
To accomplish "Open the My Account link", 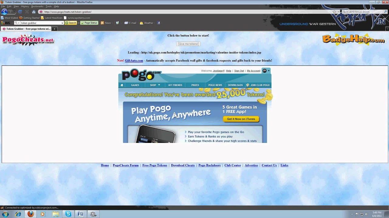I will click(253, 71).
